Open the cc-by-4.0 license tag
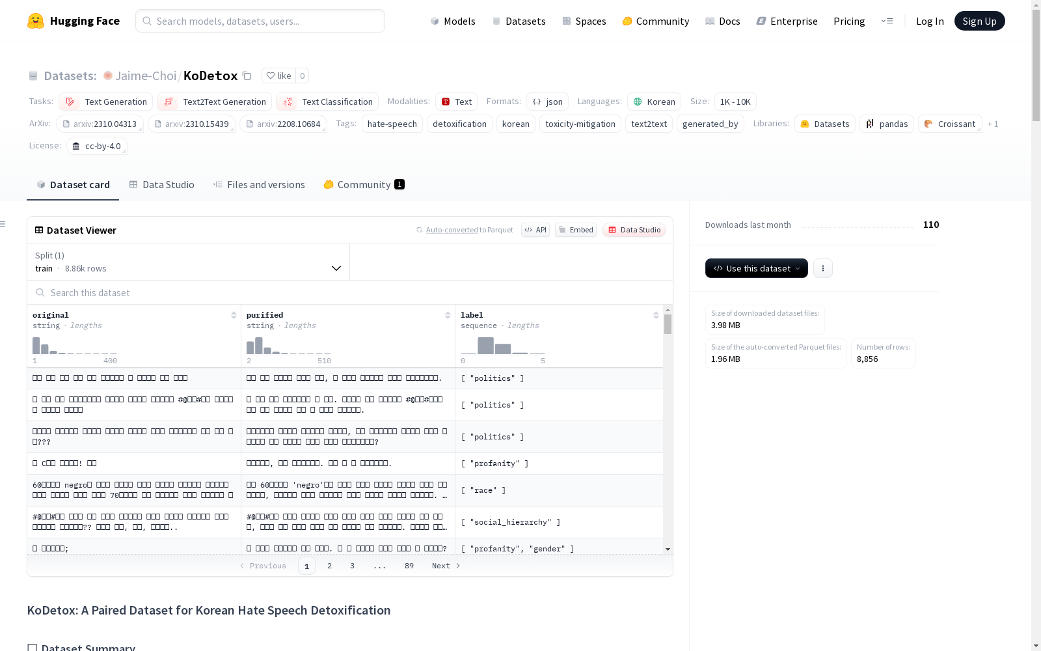The image size is (1041, 651). [96, 146]
